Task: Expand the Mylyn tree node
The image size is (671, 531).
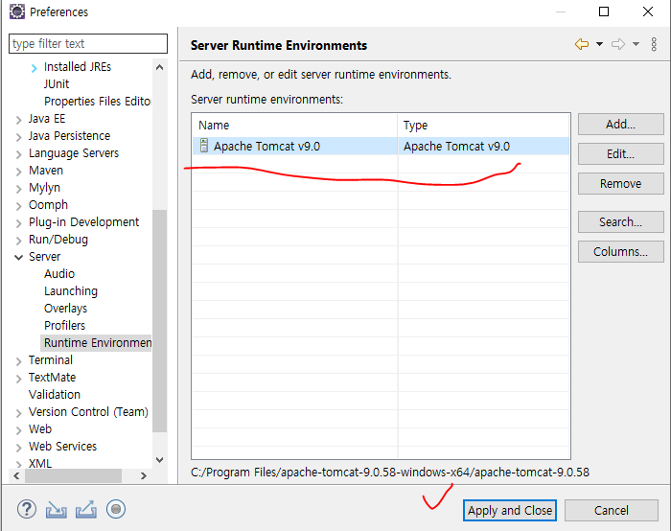Action: point(18,189)
